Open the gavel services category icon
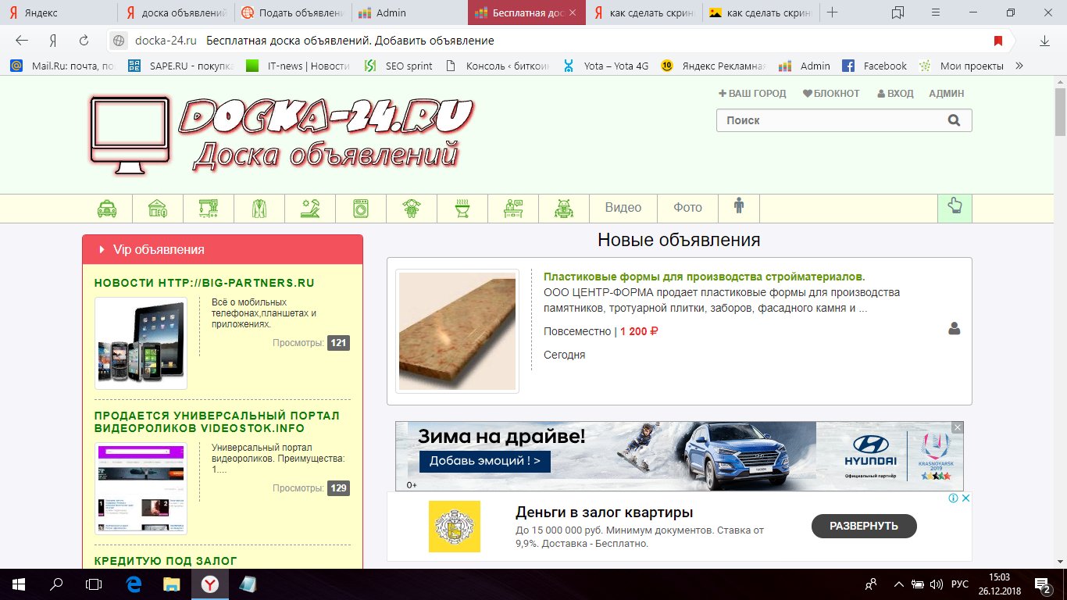The height and width of the screenshot is (600, 1067). (x=310, y=208)
